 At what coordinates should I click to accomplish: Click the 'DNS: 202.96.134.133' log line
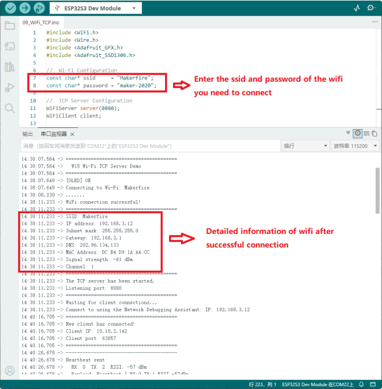click(70, 245)
